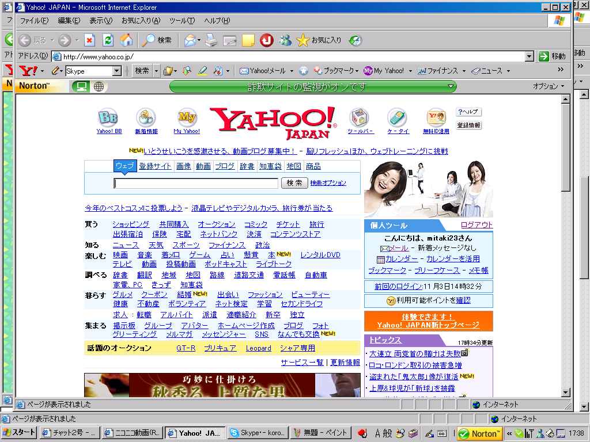Click the スタート button on the taskbar
The height and width of the screenshot is (442, 590).
(x=19, y=433)
